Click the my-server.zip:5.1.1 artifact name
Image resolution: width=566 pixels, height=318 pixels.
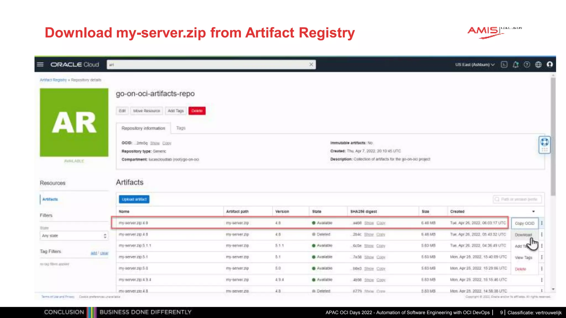135,245
